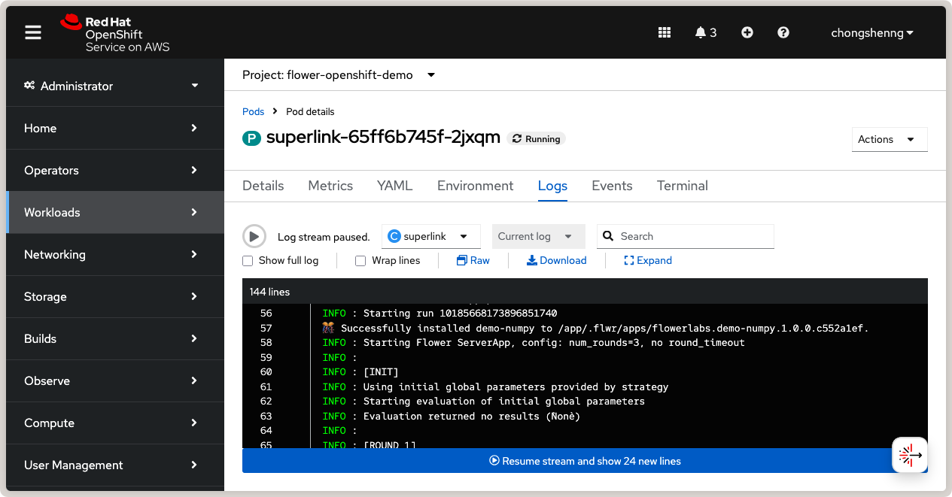Switch to the YAML tab

pyautogui.click(x=394, y=186)
